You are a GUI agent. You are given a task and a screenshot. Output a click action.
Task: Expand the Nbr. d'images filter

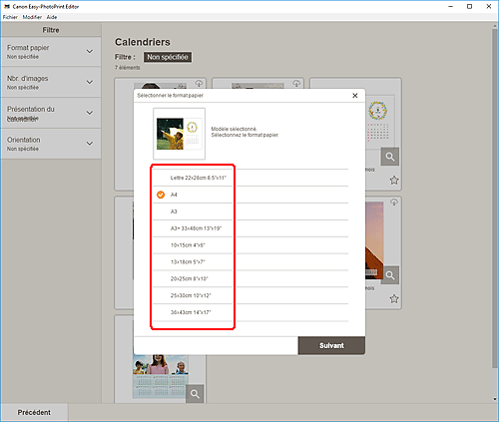(x=51, y=82)
